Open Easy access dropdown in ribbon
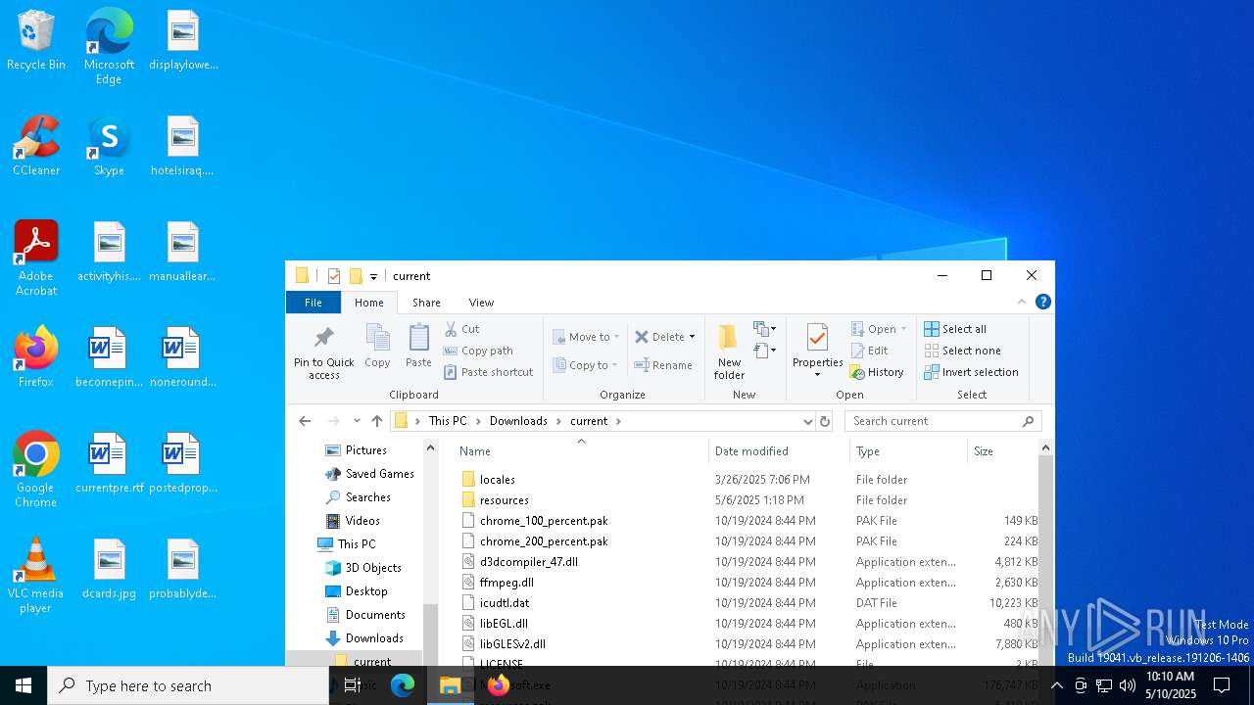 pyautogui.click(x=765, y=351)
